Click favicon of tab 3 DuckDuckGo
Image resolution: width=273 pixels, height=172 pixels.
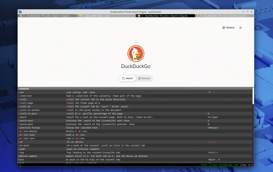[x=139, y=16]
